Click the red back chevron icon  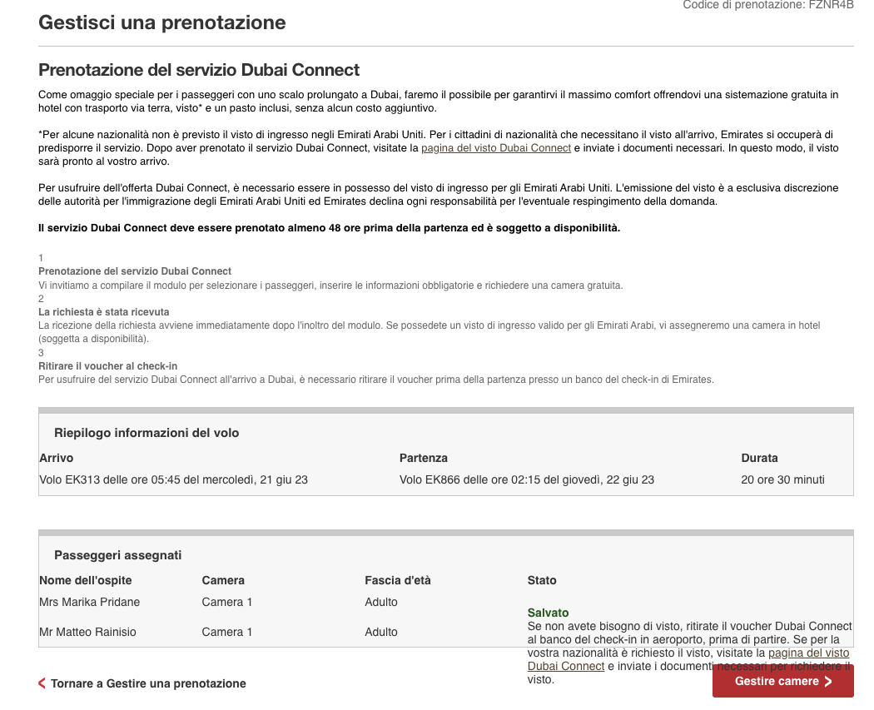coord(42,683)
